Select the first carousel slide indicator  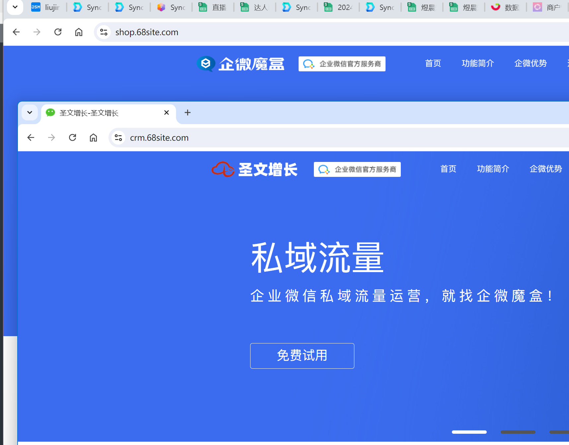pos(469,432)
